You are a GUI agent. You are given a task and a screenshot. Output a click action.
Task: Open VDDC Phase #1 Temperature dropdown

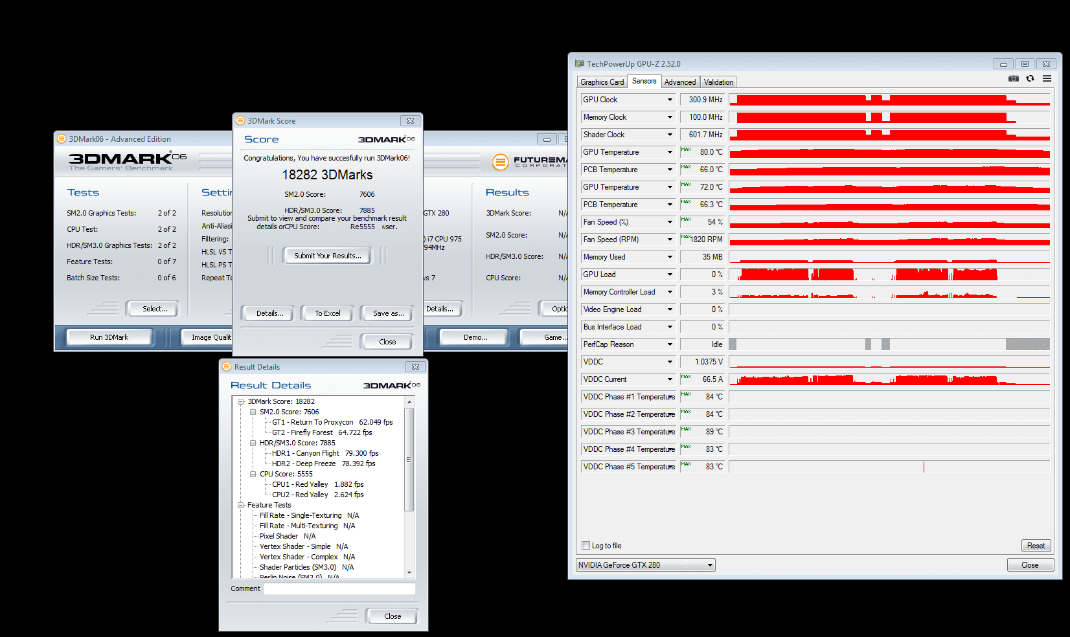point(670,397)
